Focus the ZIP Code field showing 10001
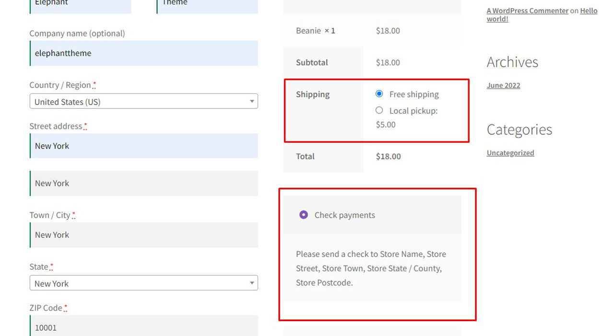The height and width of the screenshot is (336, 614). click(143, 327)
